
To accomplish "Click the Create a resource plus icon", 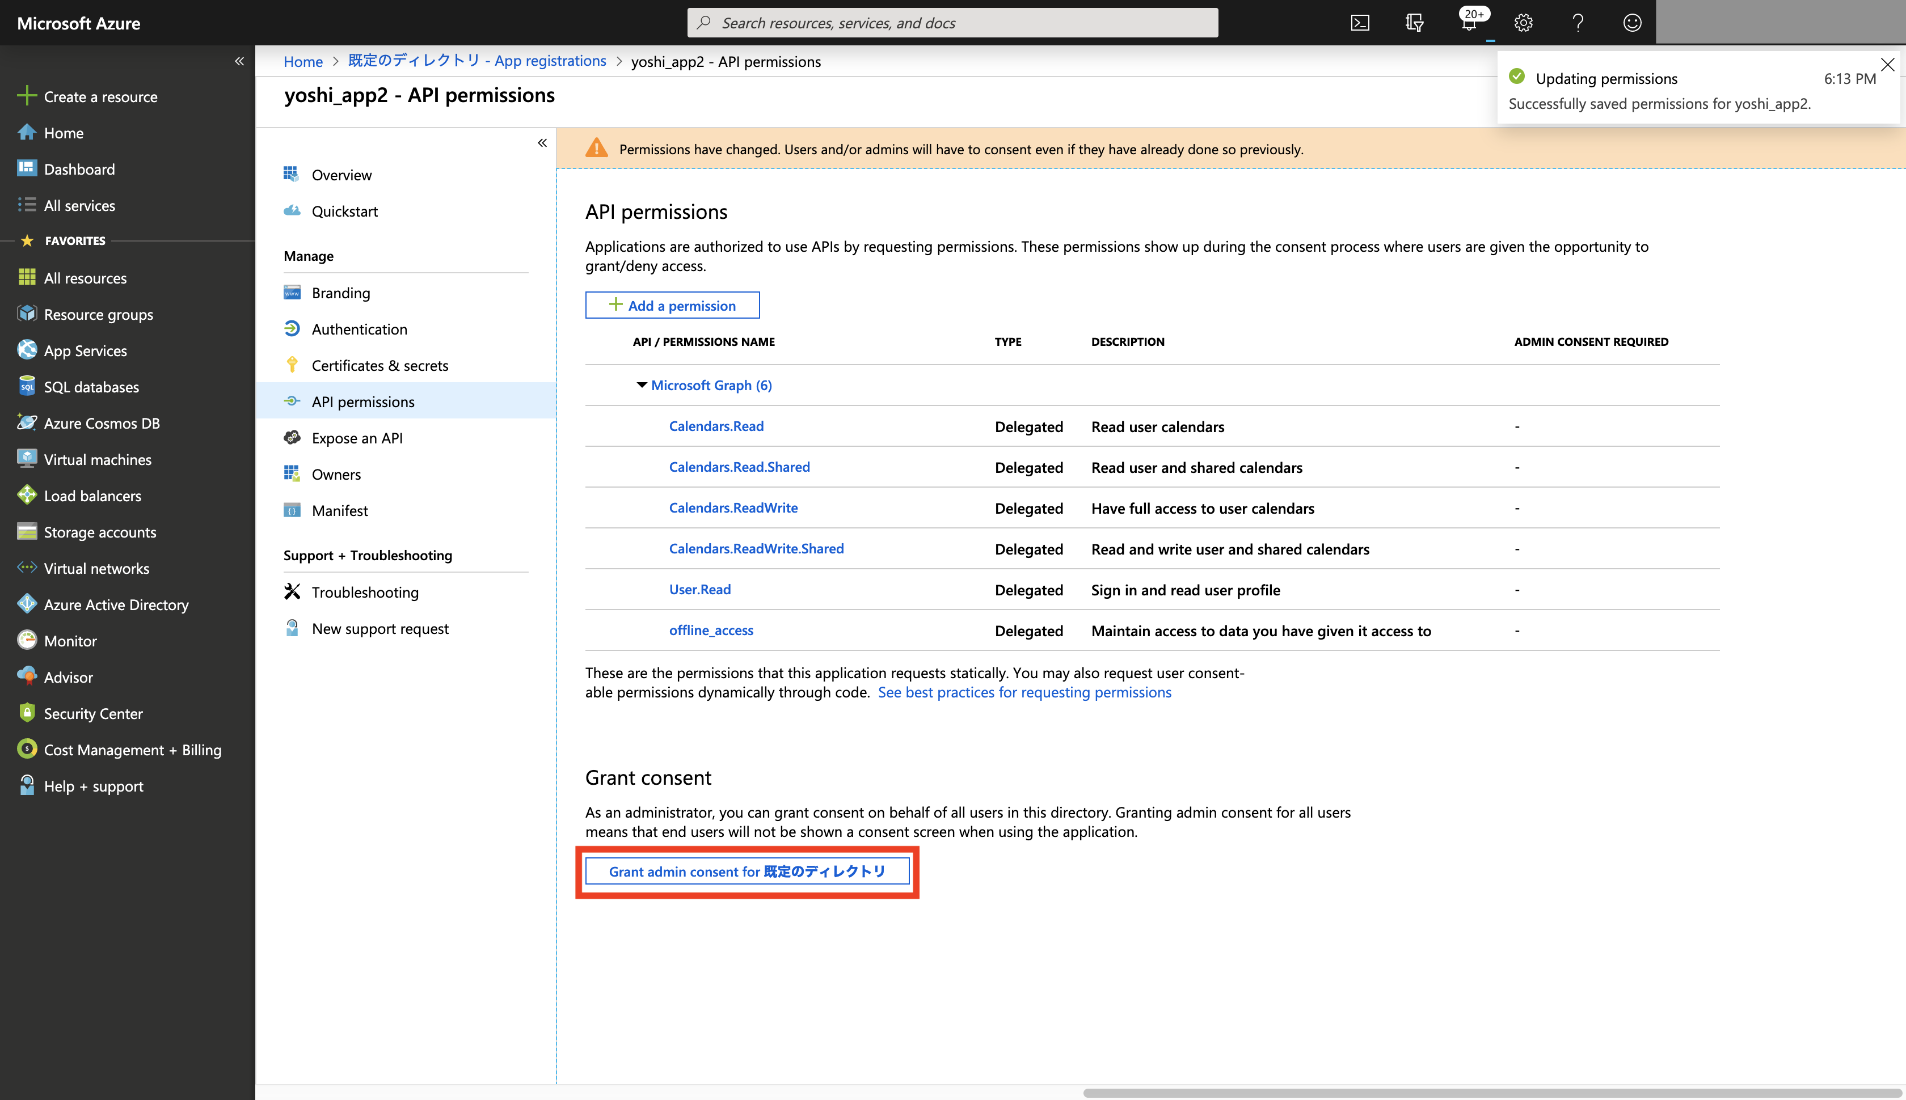I will coord(27,96).
